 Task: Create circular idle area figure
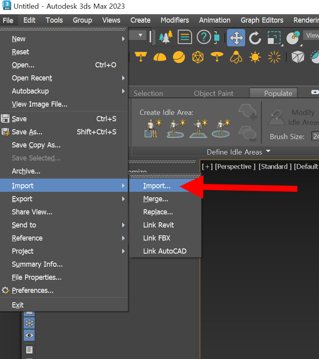click(x=221, y=128)
